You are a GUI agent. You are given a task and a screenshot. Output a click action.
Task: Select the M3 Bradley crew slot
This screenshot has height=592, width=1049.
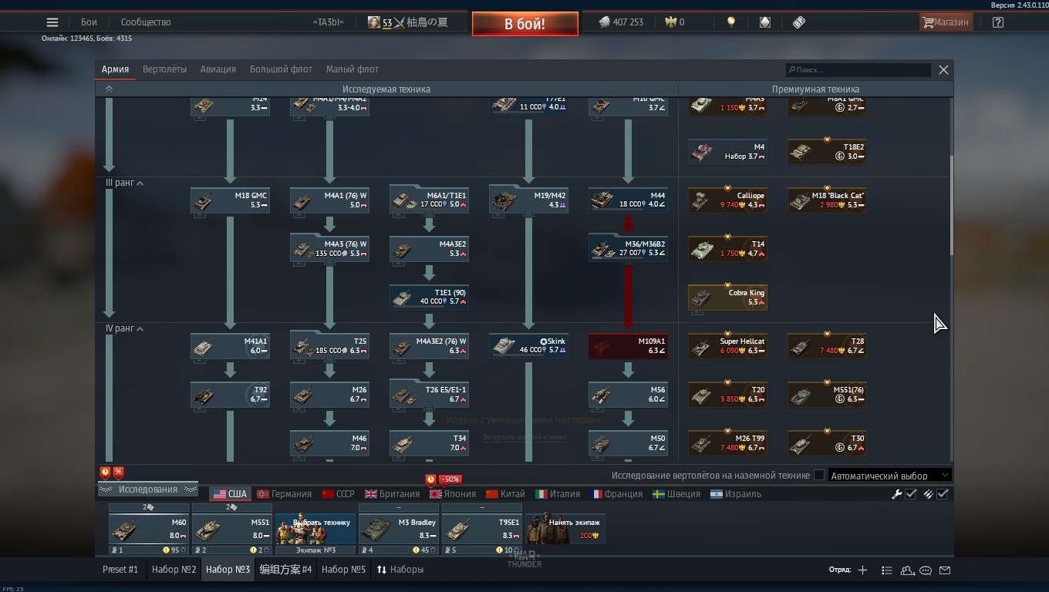399,530
